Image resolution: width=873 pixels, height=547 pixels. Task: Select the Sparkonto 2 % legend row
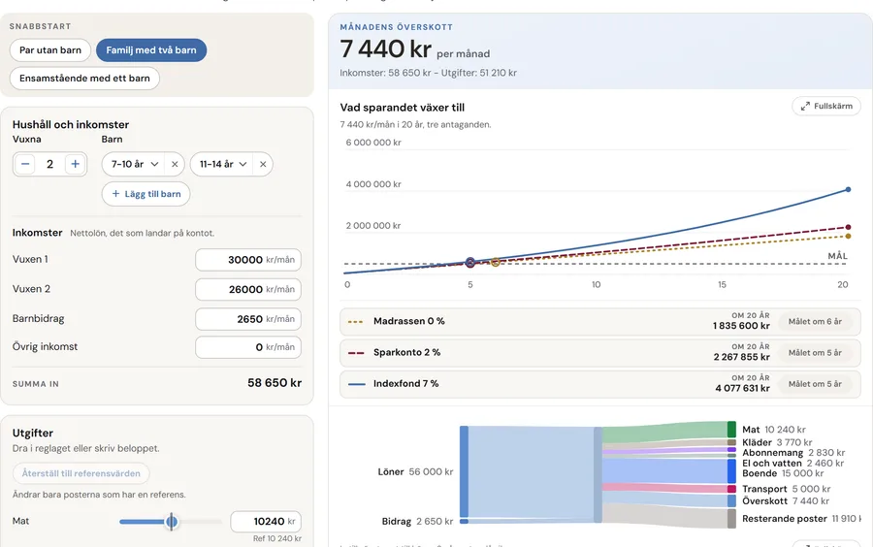pyautogui.click(x=600, y=352)
